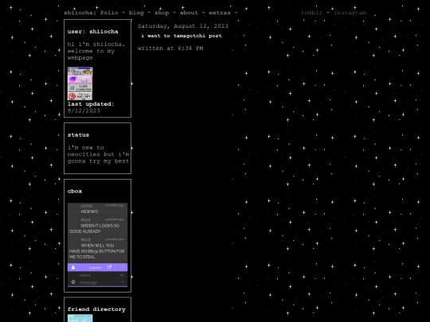Click the 'written at 6:34 PM' text
Viewport: 430px width, 322px height.
pyautogui.click(x=170, y=48)
